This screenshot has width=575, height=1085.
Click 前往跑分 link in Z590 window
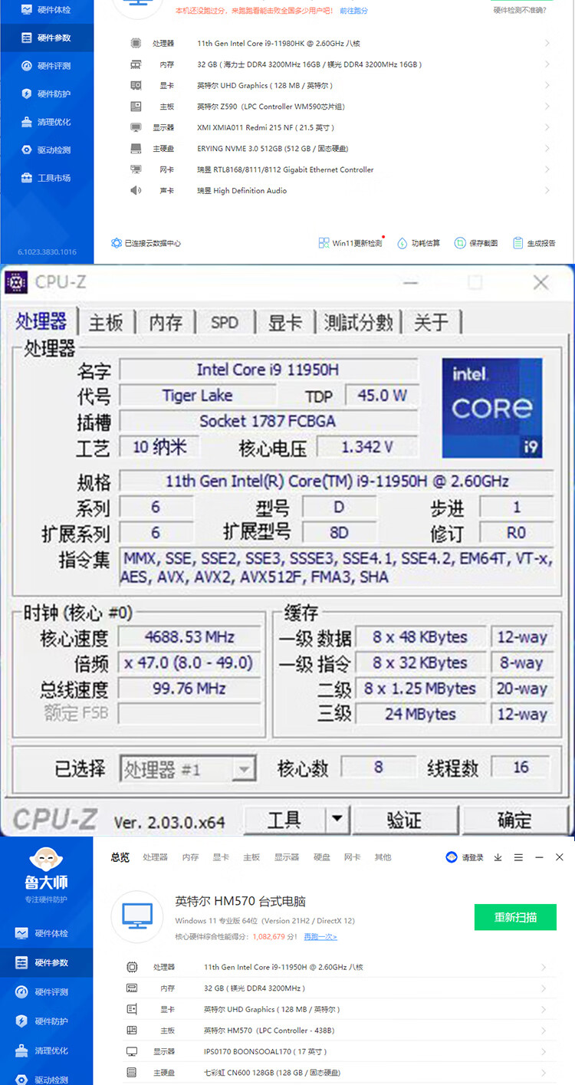click(354, 11)
